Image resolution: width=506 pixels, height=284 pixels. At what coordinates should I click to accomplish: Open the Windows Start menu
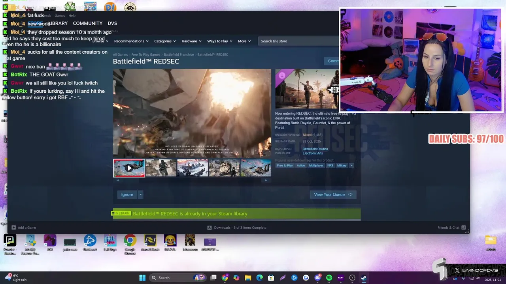(142, 278)
